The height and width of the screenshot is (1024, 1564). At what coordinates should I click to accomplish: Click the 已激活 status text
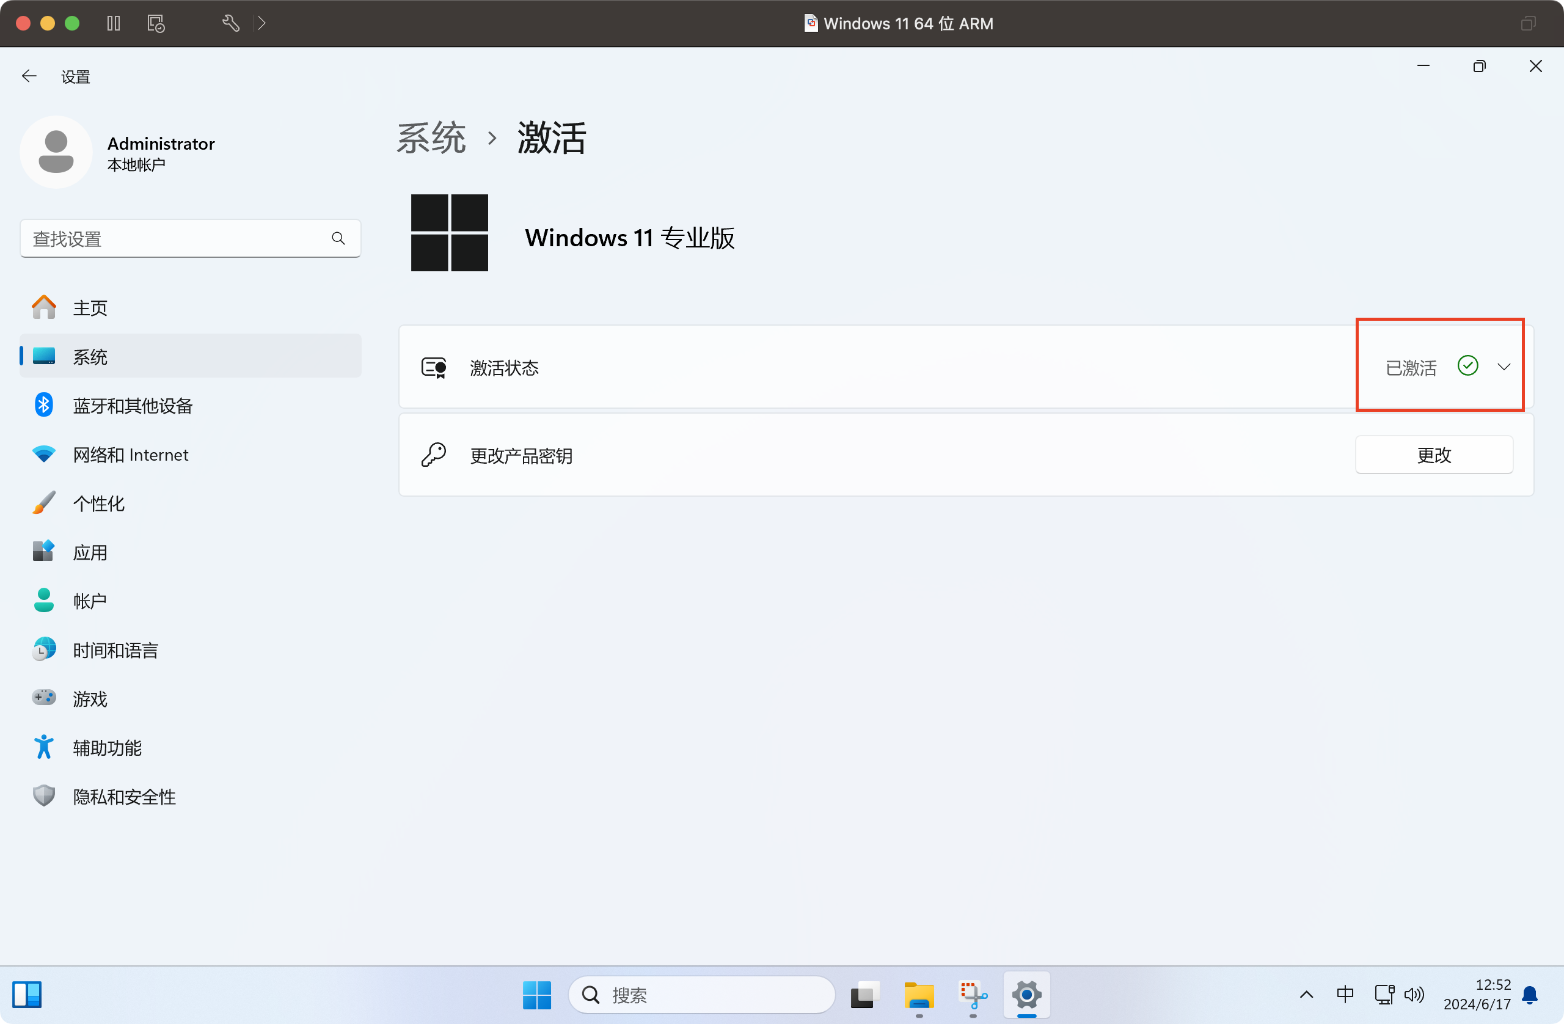[1411, 368]
